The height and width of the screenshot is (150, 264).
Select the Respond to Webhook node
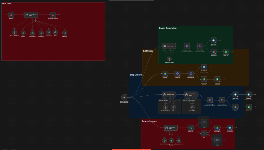point(53,15)
